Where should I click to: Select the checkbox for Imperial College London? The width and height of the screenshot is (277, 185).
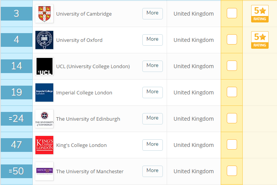click(x=232, y=92)
